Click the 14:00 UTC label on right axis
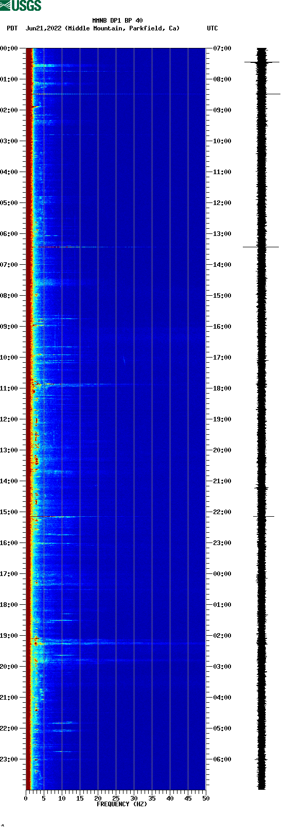The width and height of the screenshot is (284, 831). (x=222, y=265)
